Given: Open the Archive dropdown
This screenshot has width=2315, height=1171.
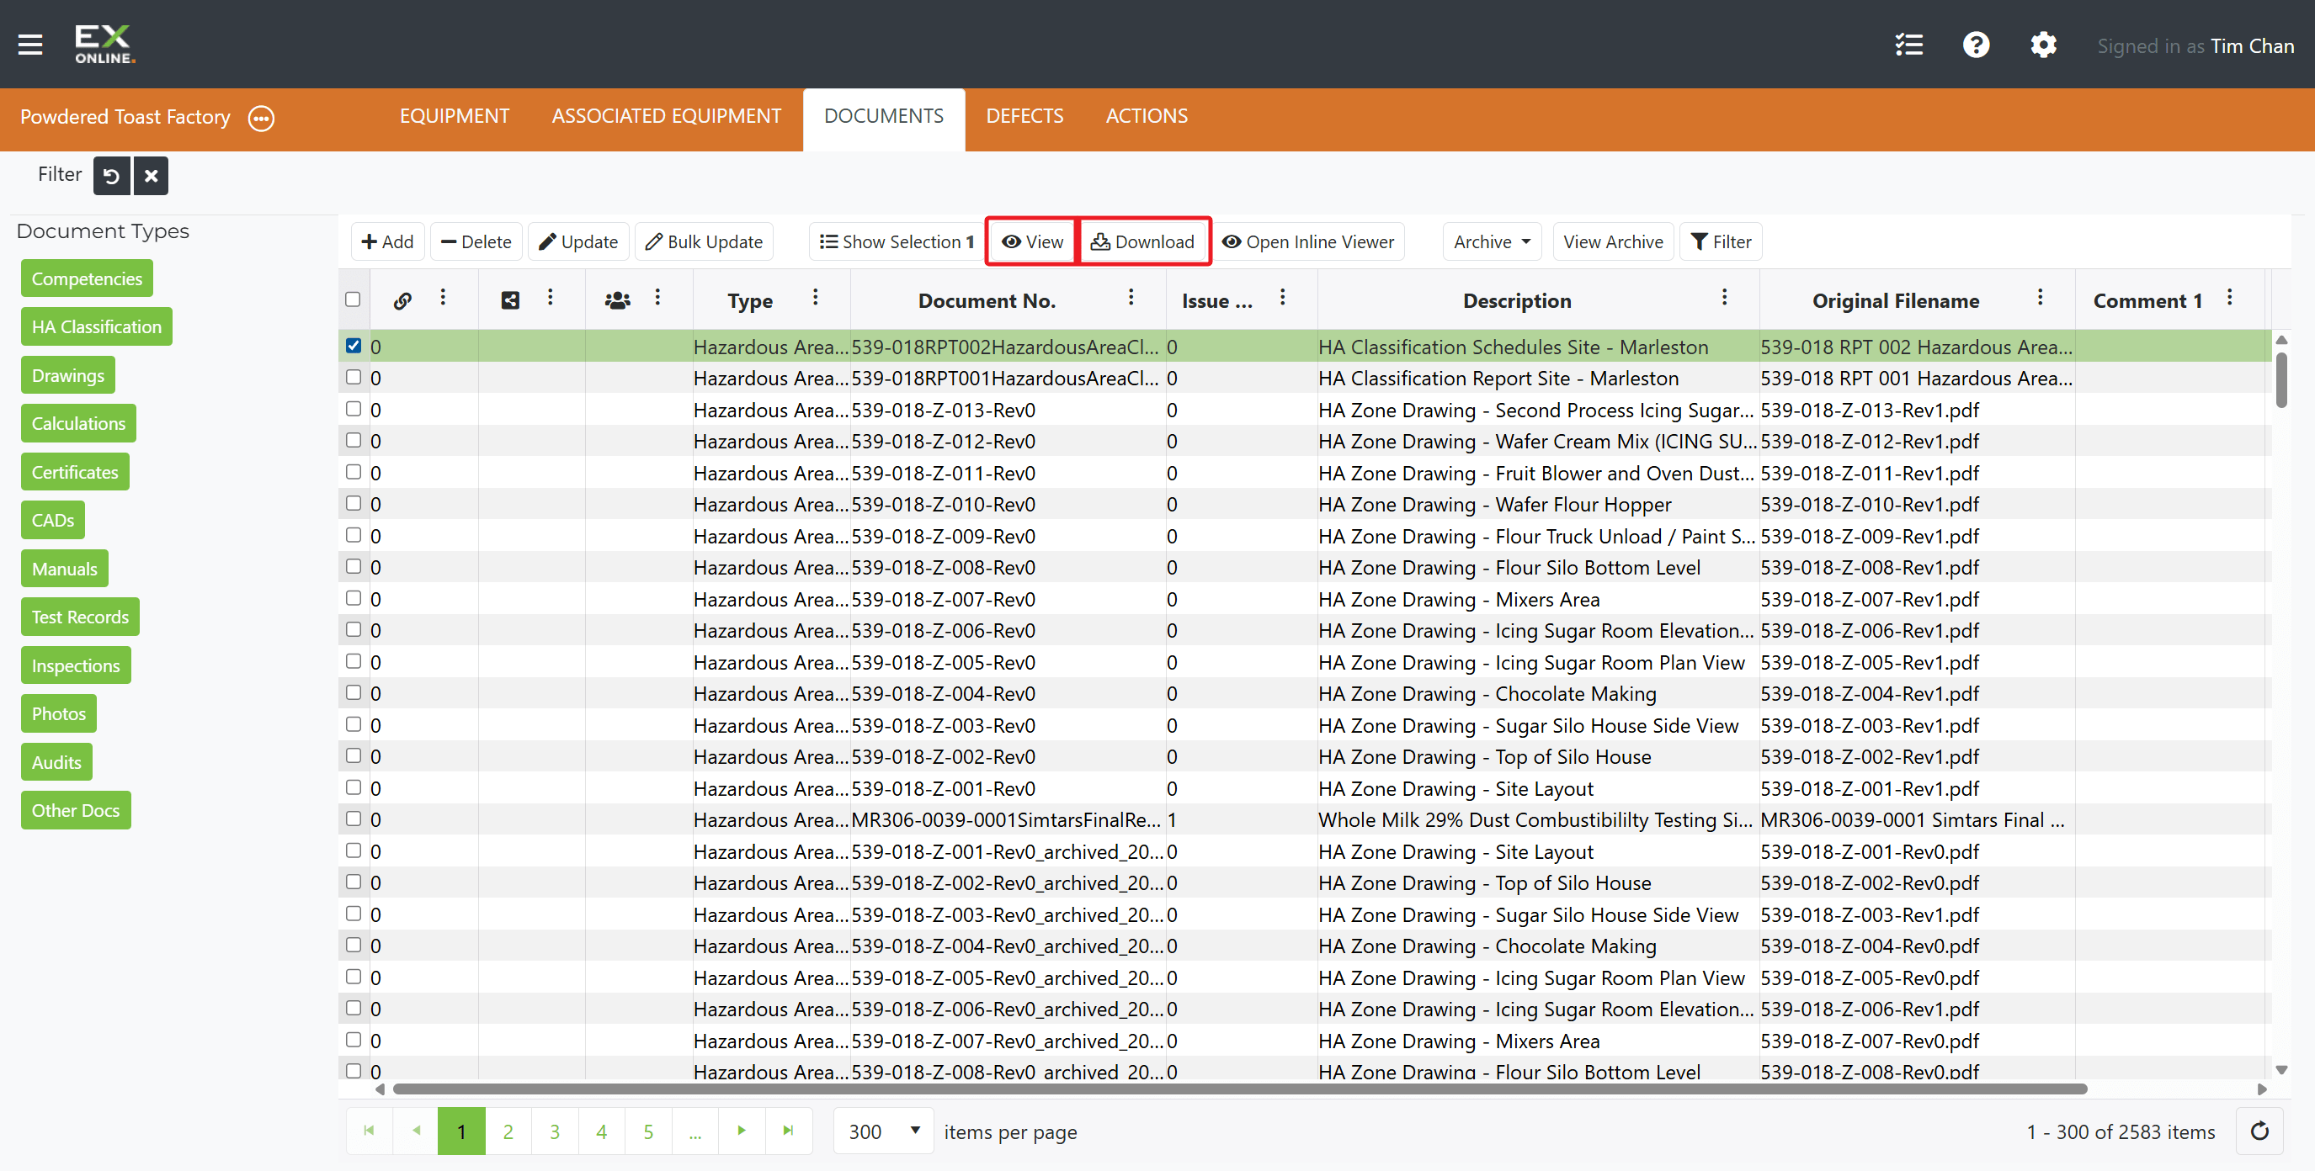Looking at the screenshot, I should tap(1492, 241).
